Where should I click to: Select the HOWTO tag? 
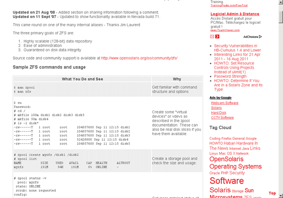216,143
